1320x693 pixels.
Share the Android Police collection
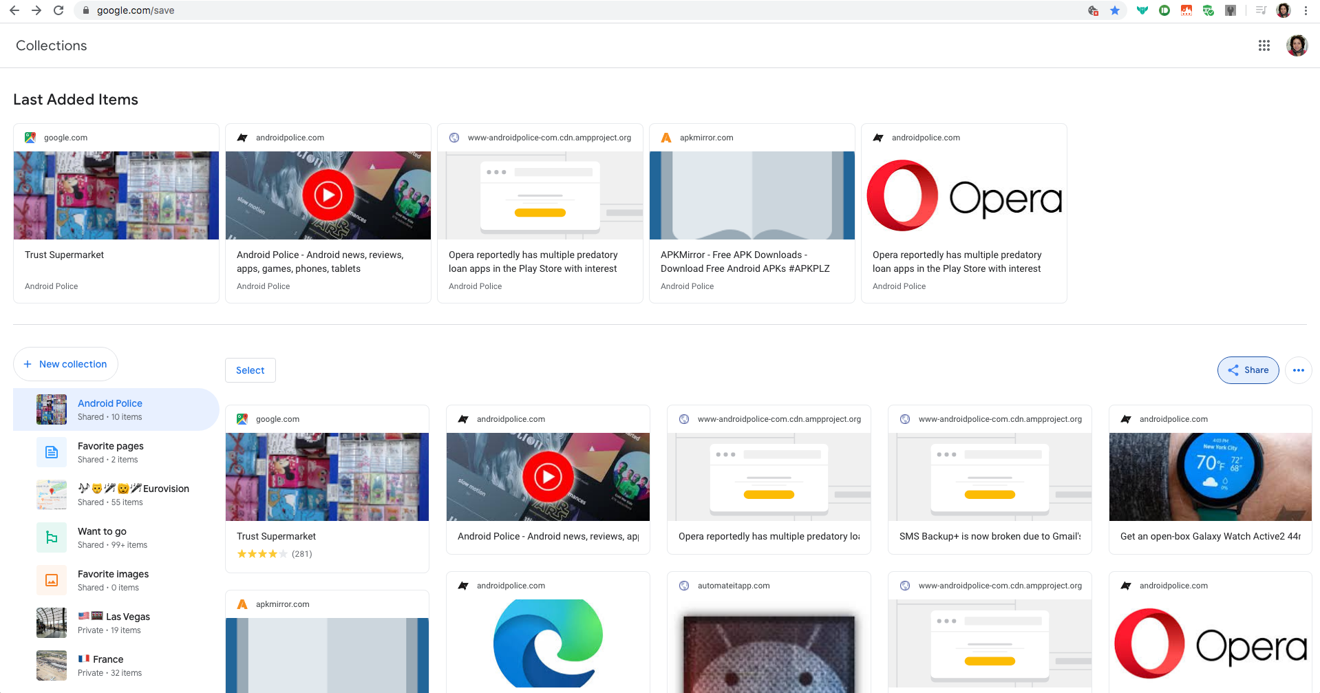coord(1248,370)
